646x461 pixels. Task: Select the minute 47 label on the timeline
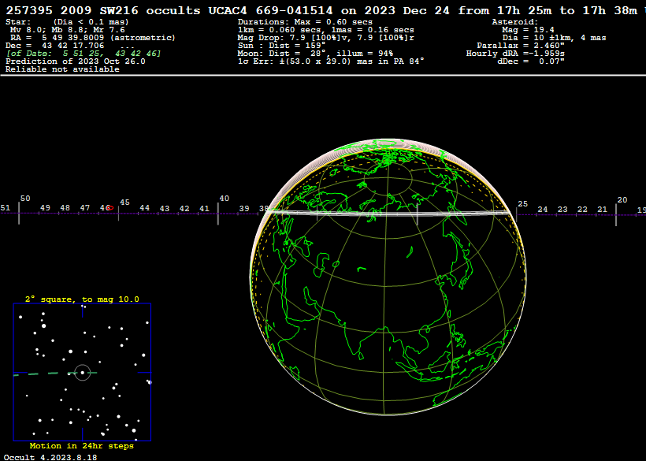click(85, 208)
